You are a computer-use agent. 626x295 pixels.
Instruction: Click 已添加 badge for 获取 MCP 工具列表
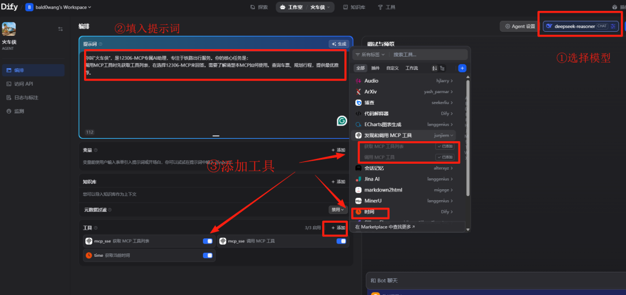click(x=445, y=146)
